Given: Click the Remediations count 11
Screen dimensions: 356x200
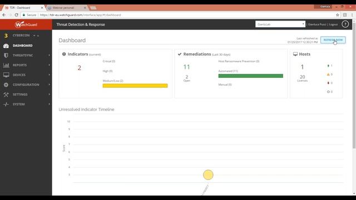Looking at the screenshot, I should [186, 67].
